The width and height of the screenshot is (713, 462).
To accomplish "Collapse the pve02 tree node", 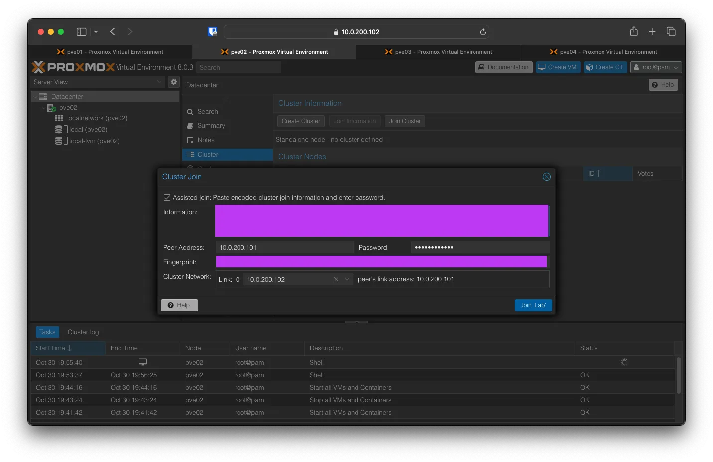I will click(x=43, y=108).
